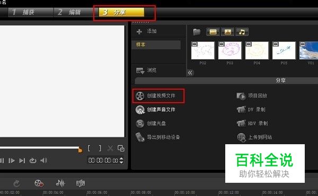
Task: Click 创建光盘 (Create Disc)
Action: [151, 124]
